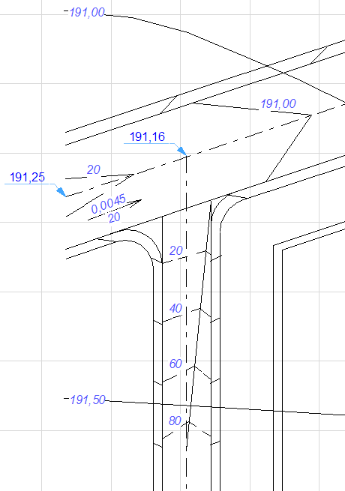
Task: Select the 191,00 label beside the dash-dot axis
Action: click(278, 103)
